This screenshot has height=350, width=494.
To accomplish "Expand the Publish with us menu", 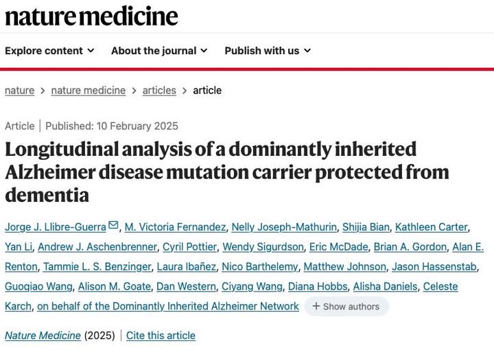I will tap(268, 51).
